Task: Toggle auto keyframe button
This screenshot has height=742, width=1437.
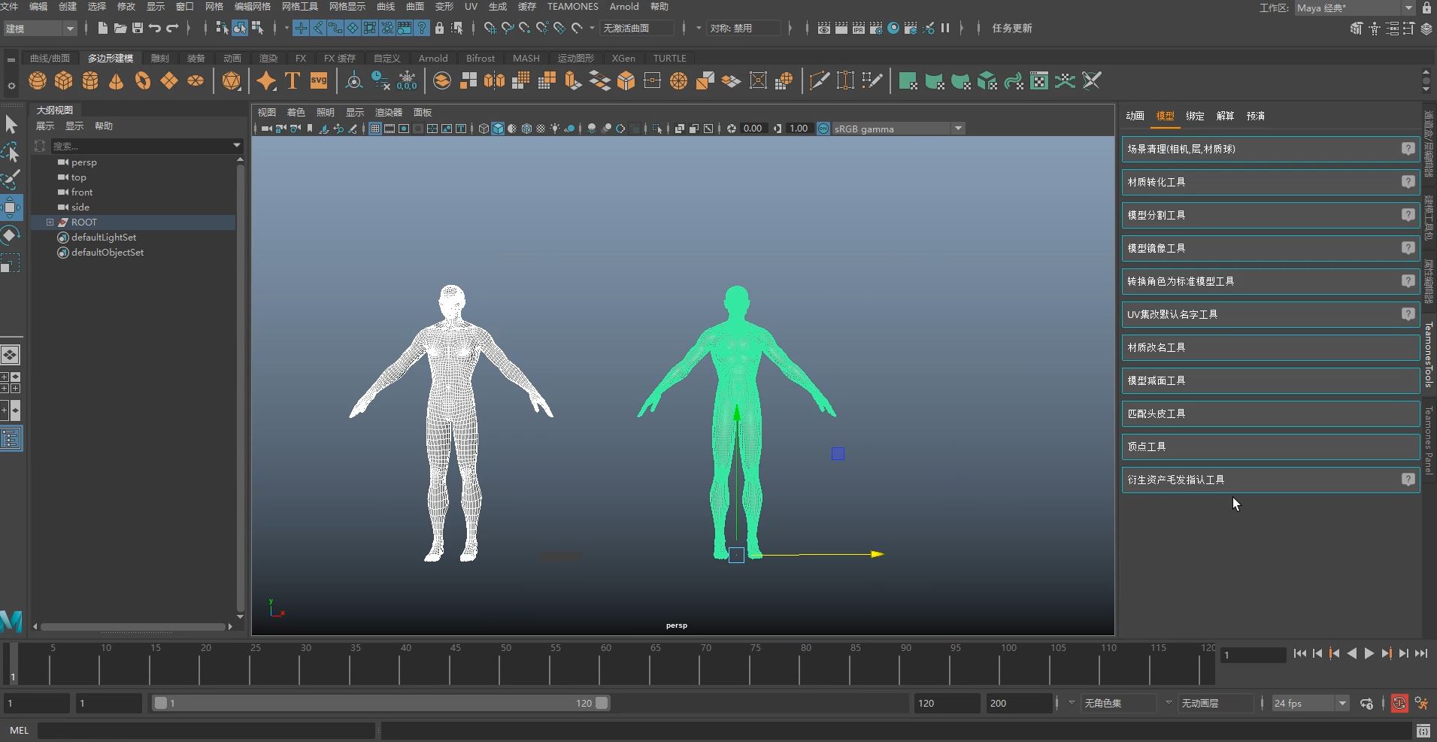Action: coord(1399,704)
